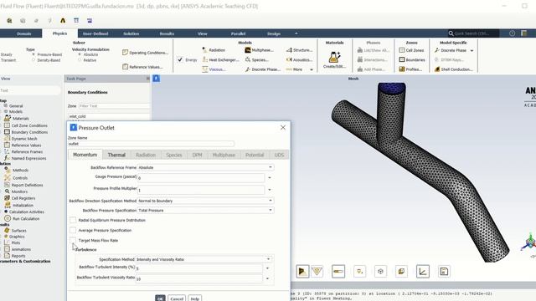Open Backflow Turbulent Intensity dropdown arrow
536x301 pixels.
coord(267,268)
